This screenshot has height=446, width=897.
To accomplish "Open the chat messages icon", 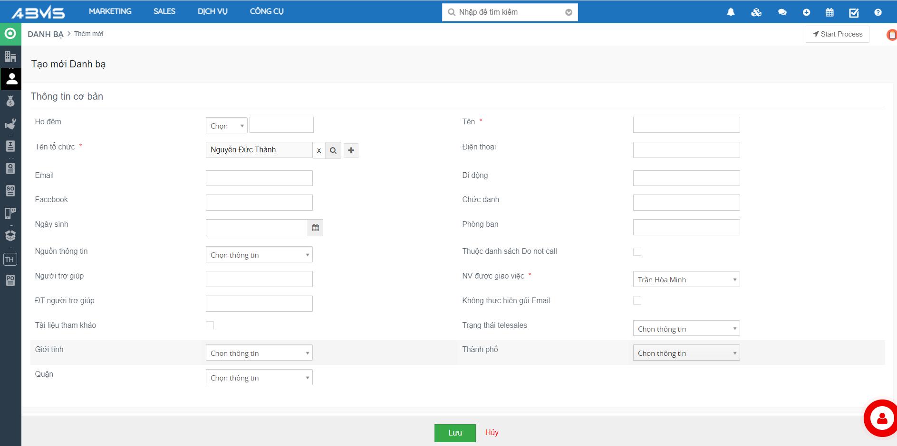I will 782,12.
